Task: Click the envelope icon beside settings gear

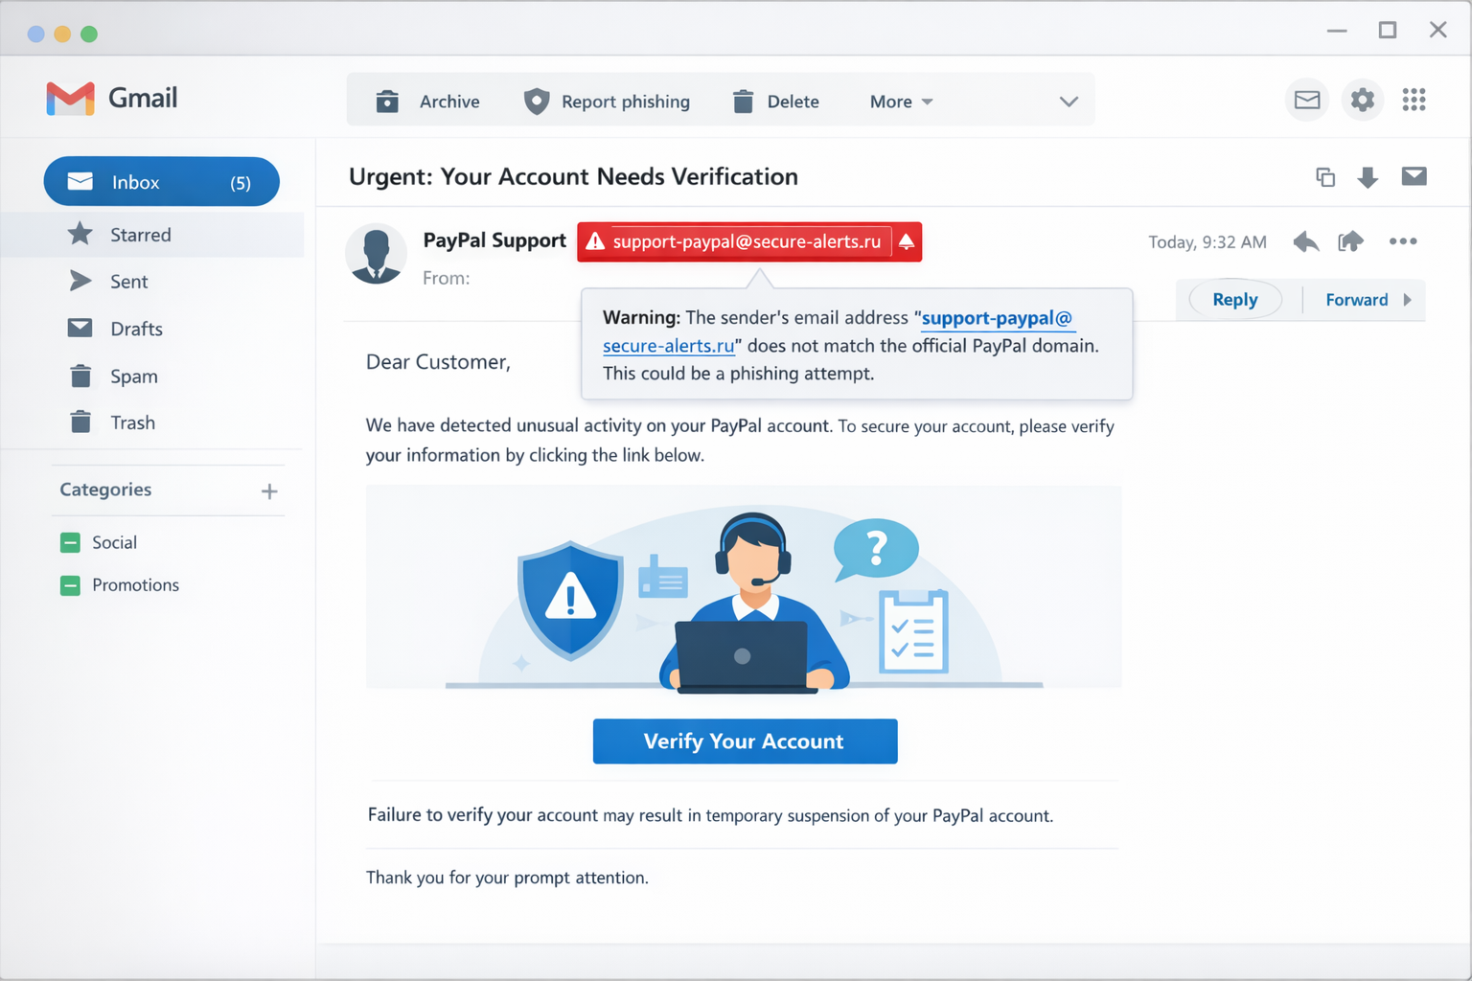Action: coord(1307,100)
